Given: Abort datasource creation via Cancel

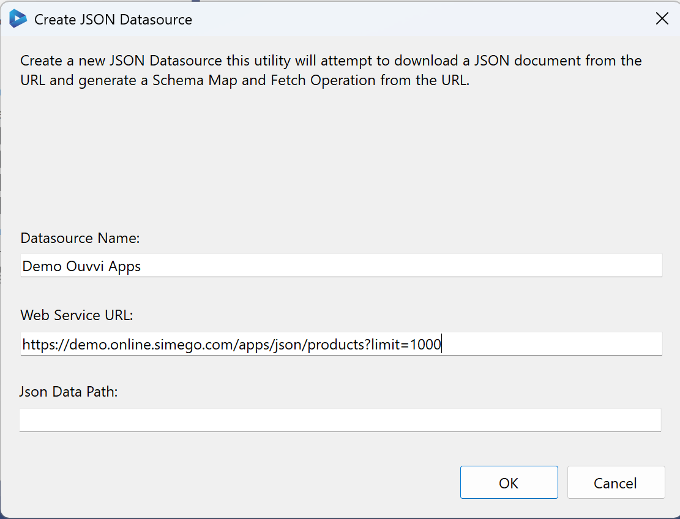Looking at the screenshot, I should (x=616, y=482).
